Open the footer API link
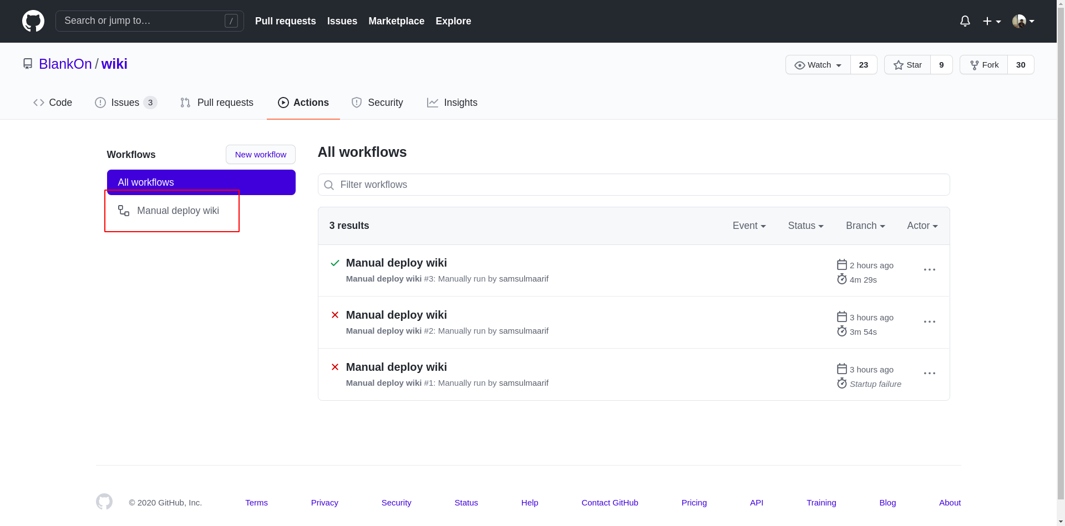Viewport: 1065px width, 526px height. [x=757, y=503]
